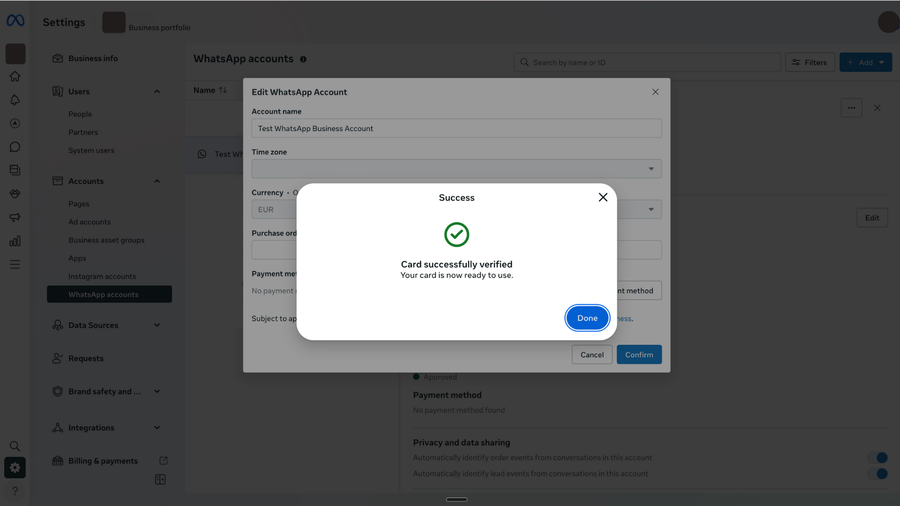Click the Account name input field
The height and width of the screenshot is (506, 900).
point(456,128)
